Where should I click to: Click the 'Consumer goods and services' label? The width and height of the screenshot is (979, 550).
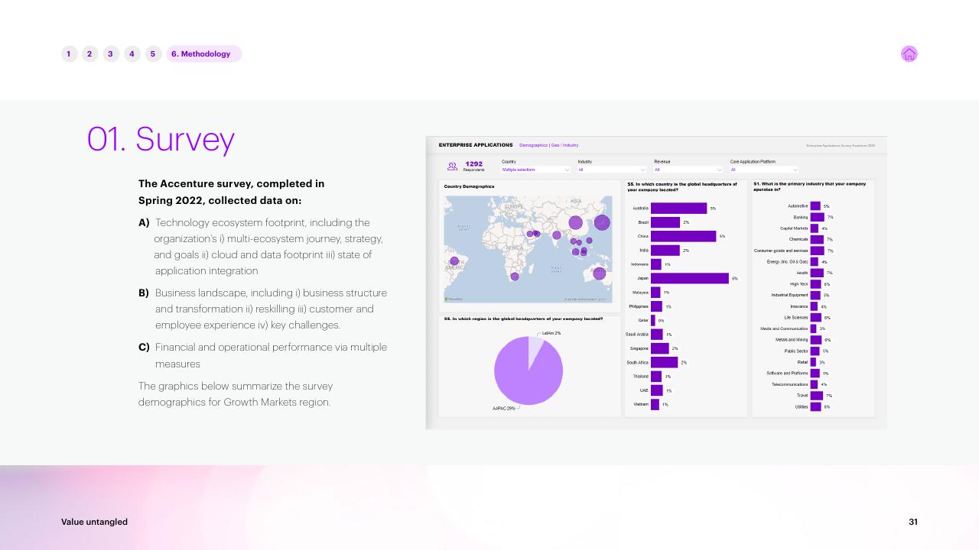pos(781,251)
